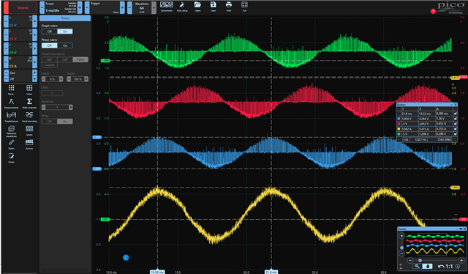Select Custom preset boundary

[x=49, y=65]
